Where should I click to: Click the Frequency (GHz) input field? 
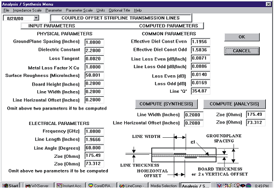click(x=95, y=132)
